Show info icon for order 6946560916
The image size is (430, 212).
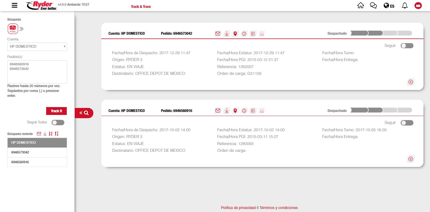pos(244,111)
